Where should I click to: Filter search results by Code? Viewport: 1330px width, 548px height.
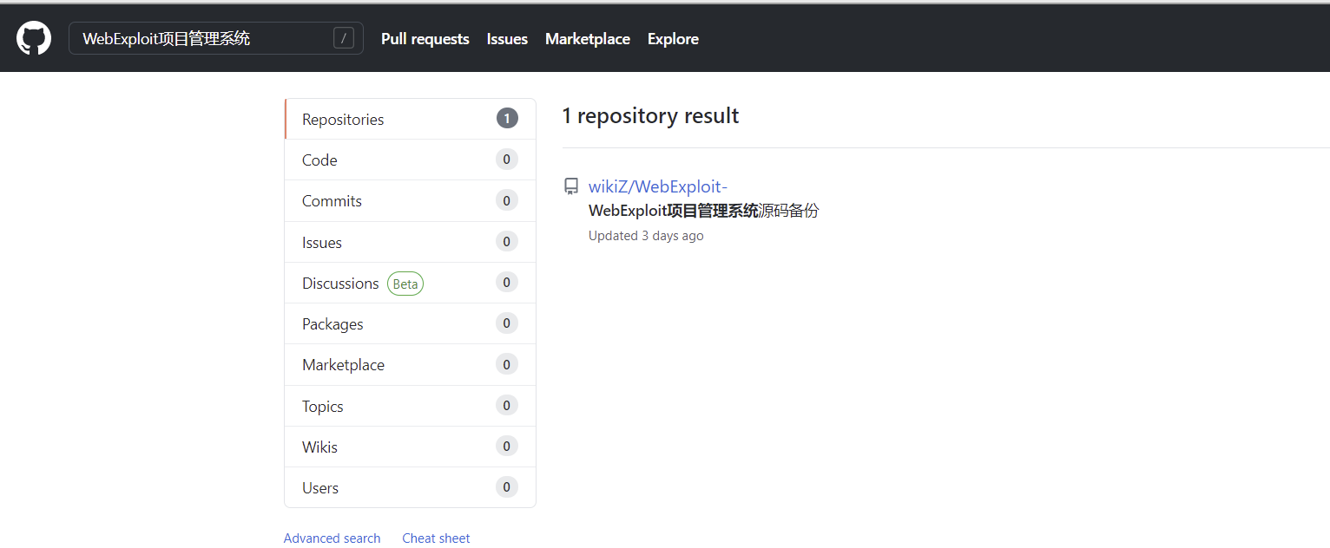(319, 160)
